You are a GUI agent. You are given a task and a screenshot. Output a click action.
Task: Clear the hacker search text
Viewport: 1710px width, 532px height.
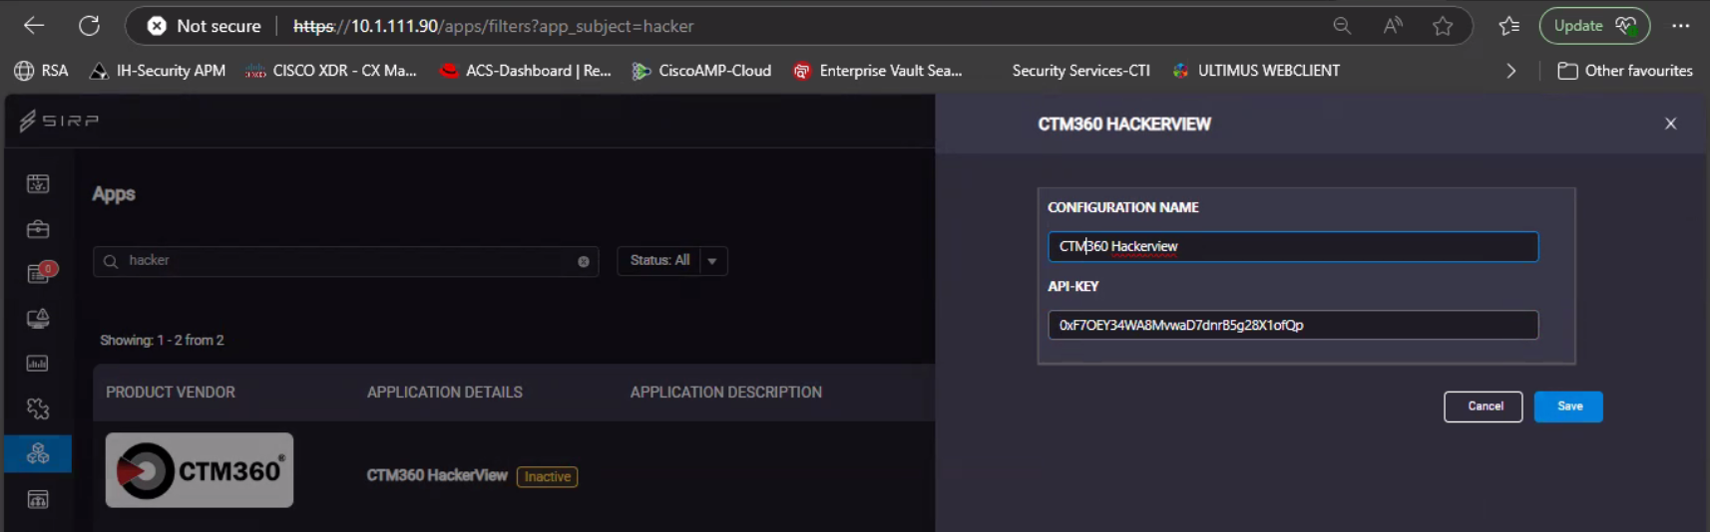pyautogui.click(x=584, y=262)
